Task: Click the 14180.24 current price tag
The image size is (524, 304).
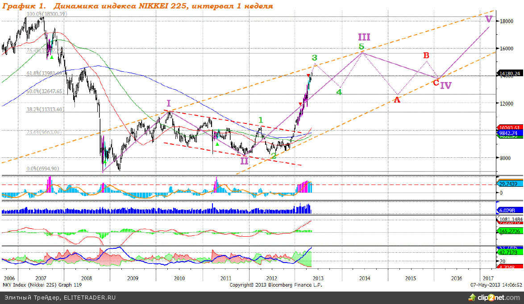Action: coord(510,73)
